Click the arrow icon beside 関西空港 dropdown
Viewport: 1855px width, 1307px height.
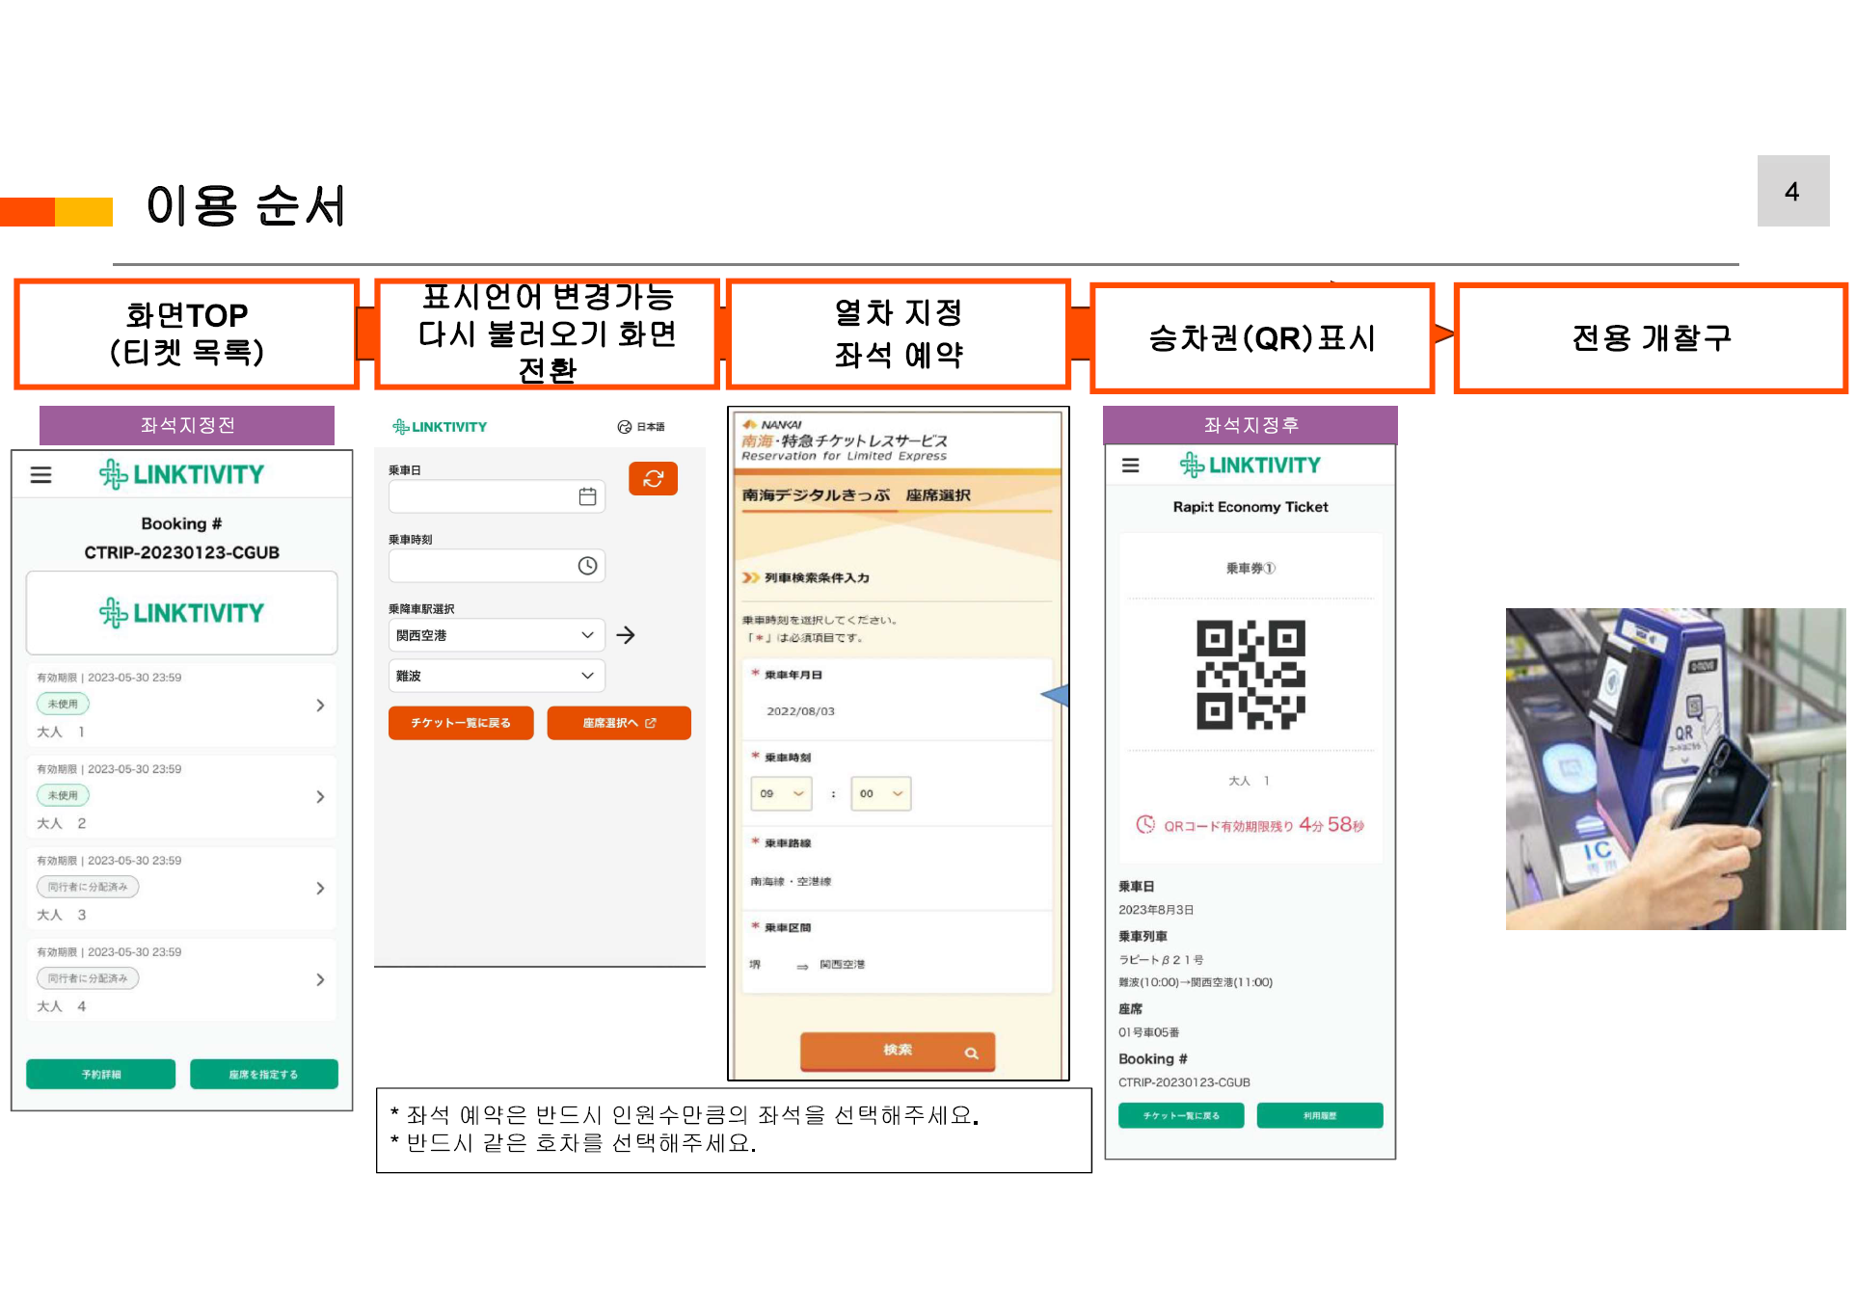pyautogui.click(x=626, y=635)
